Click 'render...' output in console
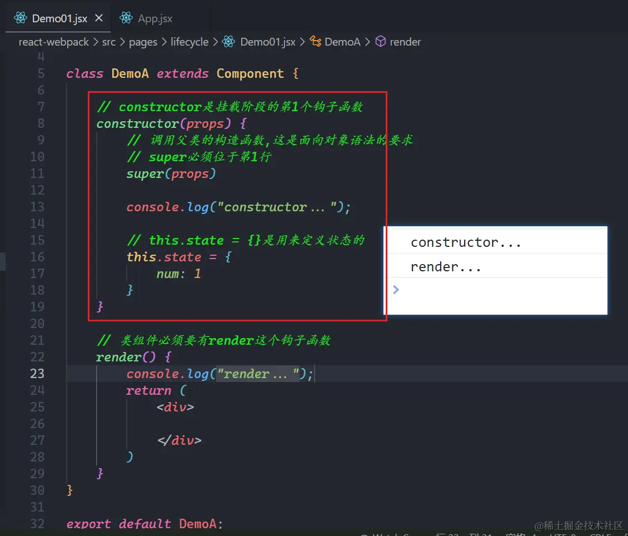Screen dimensions: 628x536 446,267
